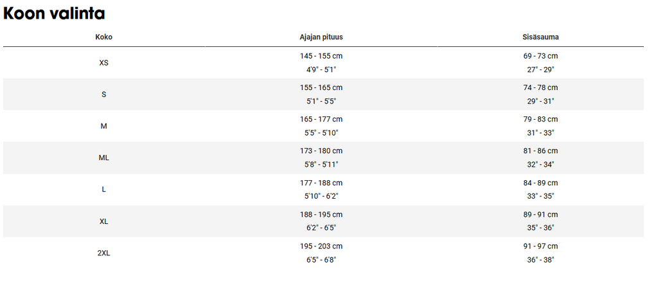Click the 173 - 180 cm height value

321,151
